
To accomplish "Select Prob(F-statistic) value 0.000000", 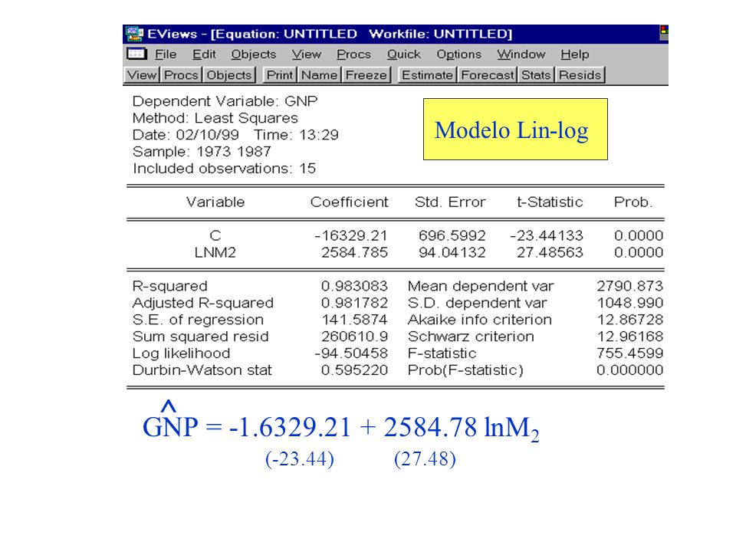I will 630,370.
